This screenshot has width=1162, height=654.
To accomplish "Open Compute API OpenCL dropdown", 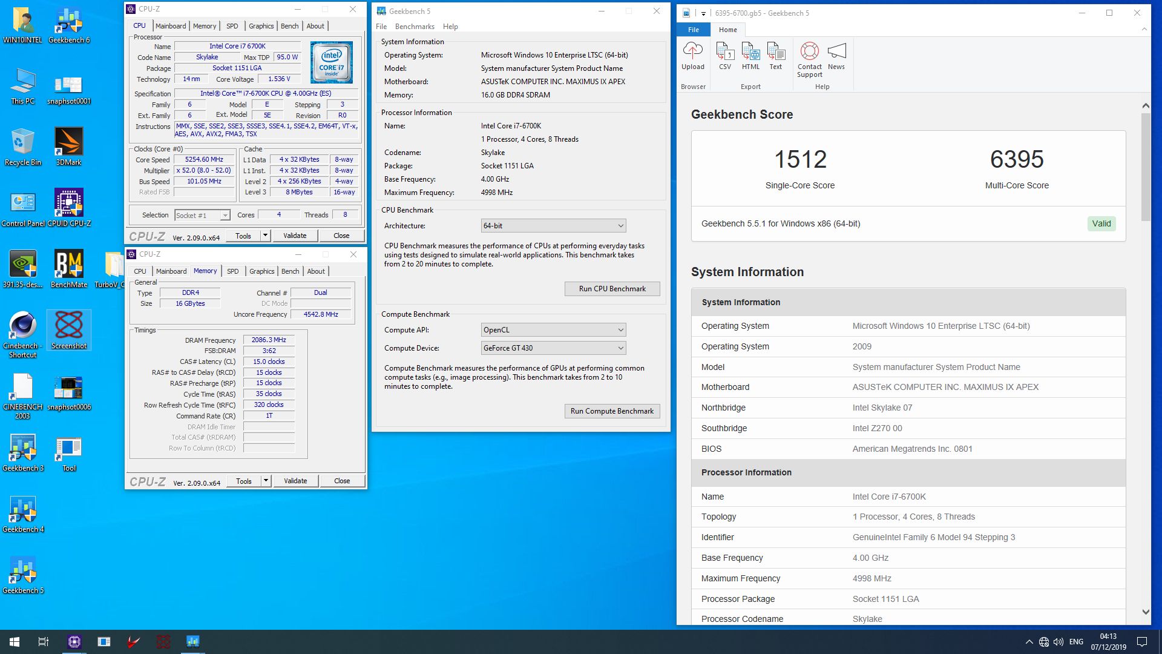I will (553, 330).
